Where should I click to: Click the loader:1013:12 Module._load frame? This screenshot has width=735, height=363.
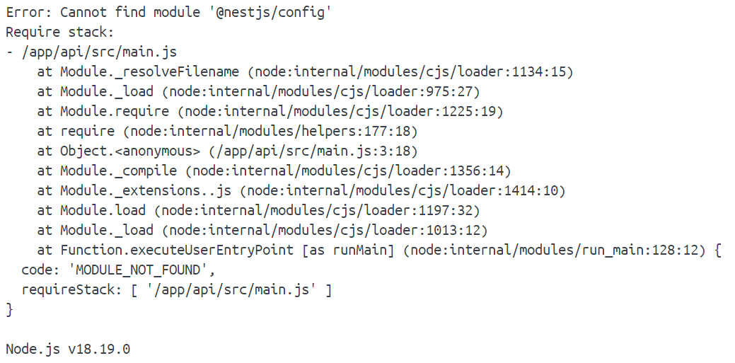click(x=262, y=230)
